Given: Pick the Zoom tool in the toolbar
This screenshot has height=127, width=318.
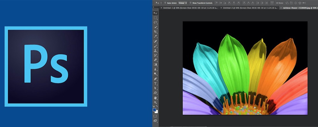Looking at the screenshot, I should (155, 102).
